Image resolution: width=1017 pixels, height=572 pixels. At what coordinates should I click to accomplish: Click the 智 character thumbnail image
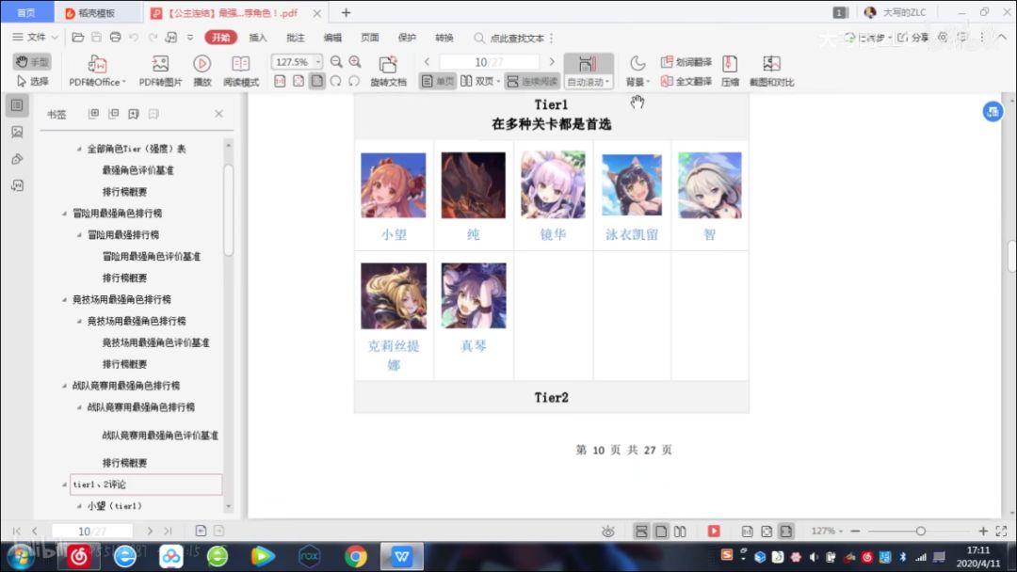tap(710, 185)
